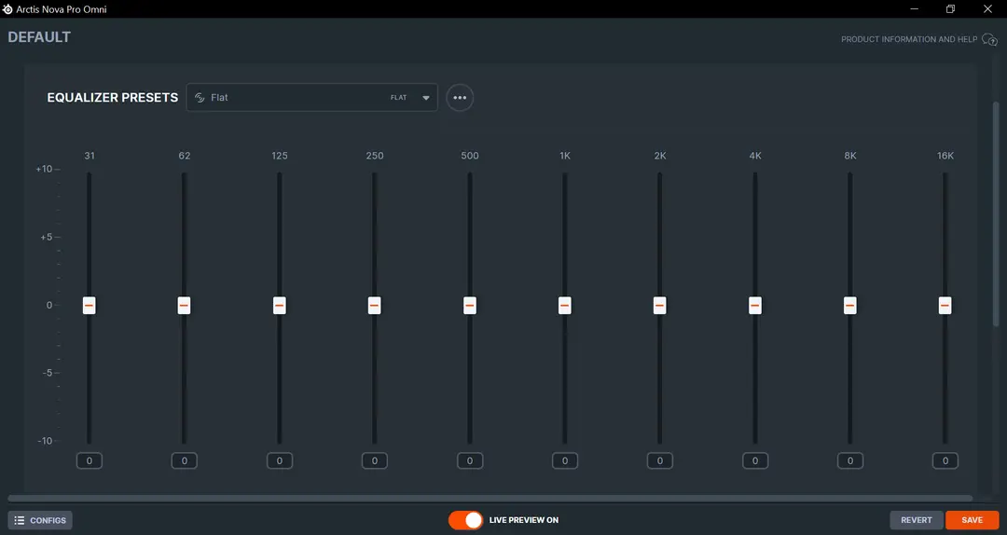Close the Arctis Nova Pro Omni window
The height and width of the screenshot is (535, 1007).
pyautogui.click(x=987, y=9)
